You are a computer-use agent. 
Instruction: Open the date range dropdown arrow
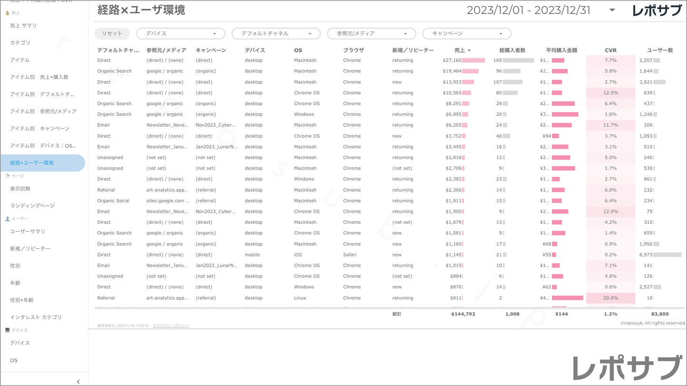pos(612,10)
